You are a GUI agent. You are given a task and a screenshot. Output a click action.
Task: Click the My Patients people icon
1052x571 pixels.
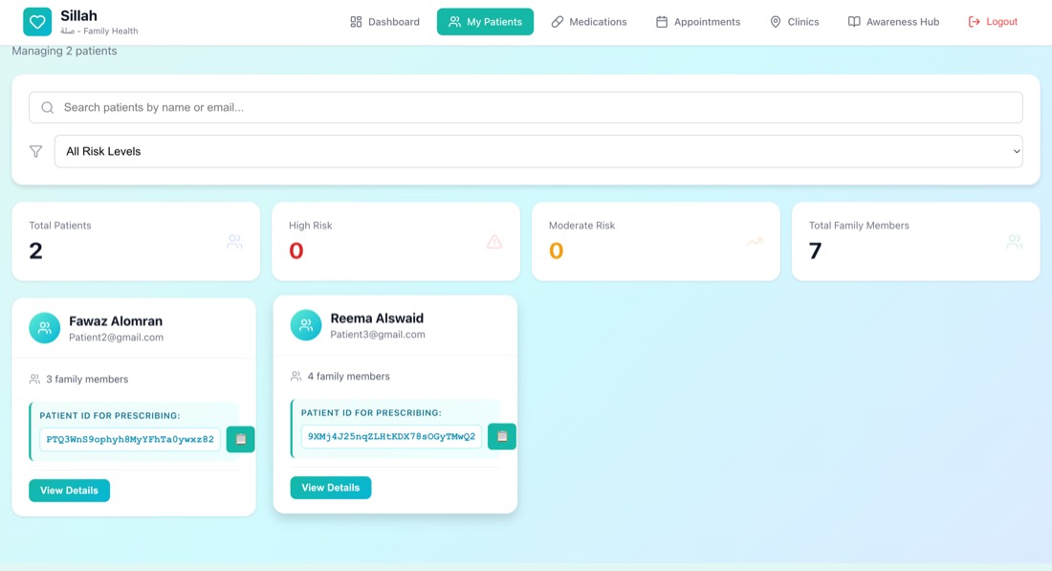pyautogui.click(x=455, y=22)
